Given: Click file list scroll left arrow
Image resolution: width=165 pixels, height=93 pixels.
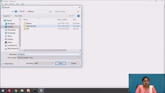Looking at the screenshot, I should pos(22,50).
